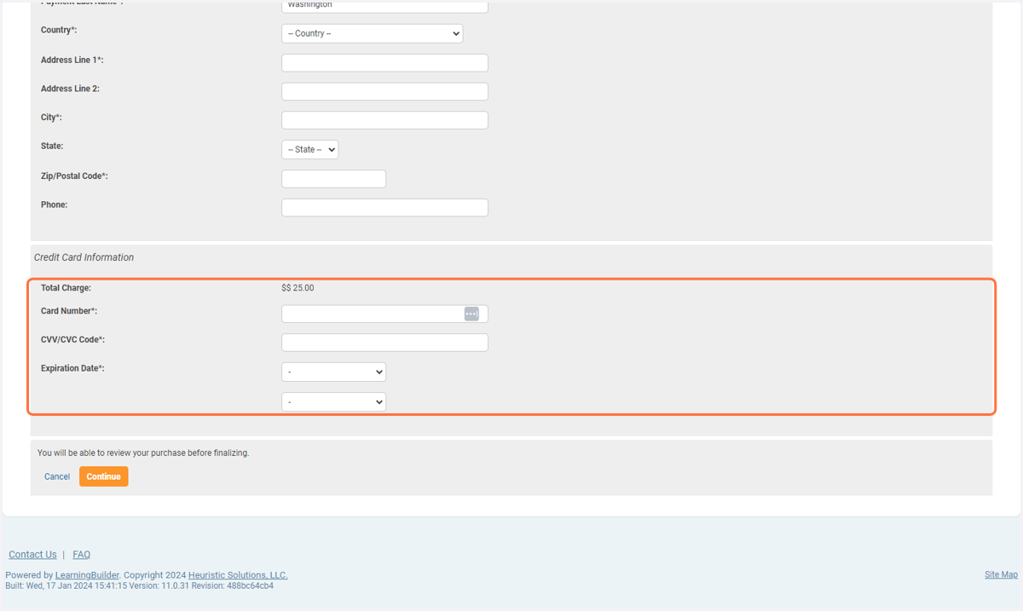Screen dimensions: 1023x611
Task: Click the Card Number input field
Action: pos(384,314)
